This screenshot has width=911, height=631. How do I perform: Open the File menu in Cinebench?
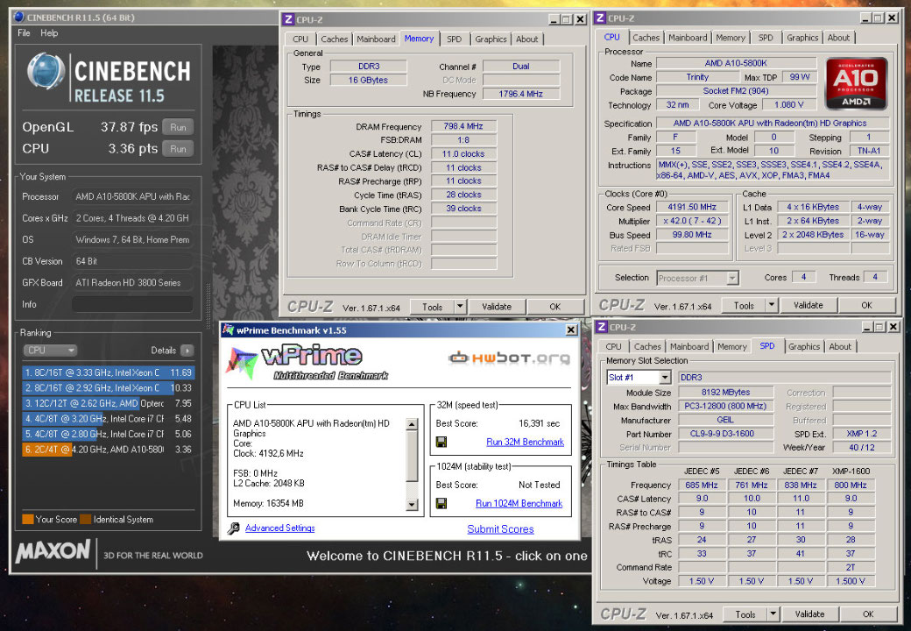tap(24, 33)
